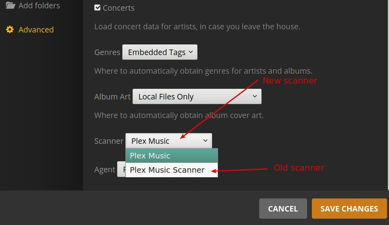Click the Album Art field label
389x225 pixels.
point(112,97)
